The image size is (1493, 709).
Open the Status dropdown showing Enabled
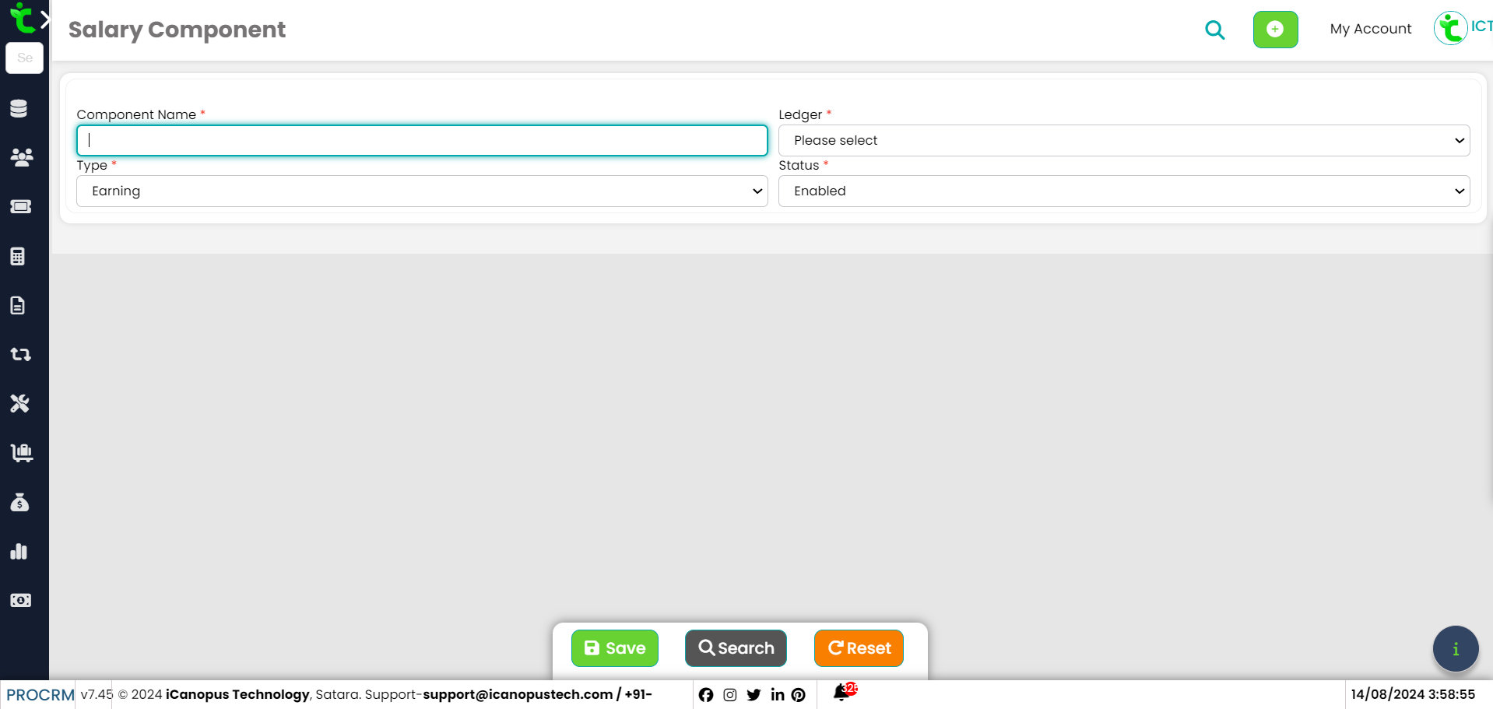pyautogui.click(x=1123, y=191)
